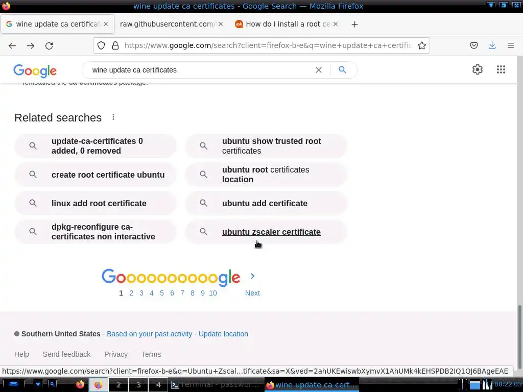The width and height of the screenshot is (523, 392).
Task: Switch to the Terminal window in taskbar
Action: 215,385
